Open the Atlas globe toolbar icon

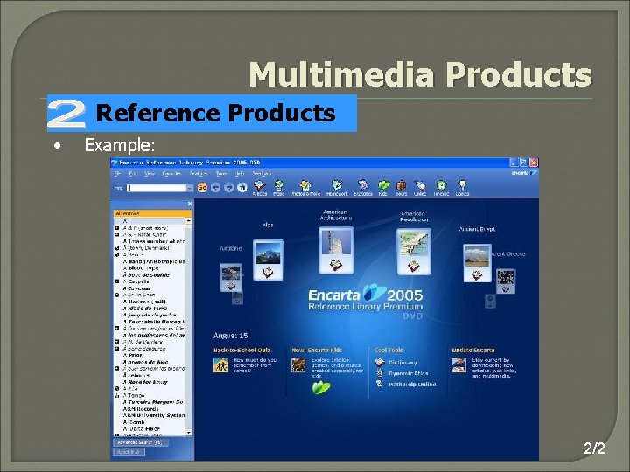[279, 188]
